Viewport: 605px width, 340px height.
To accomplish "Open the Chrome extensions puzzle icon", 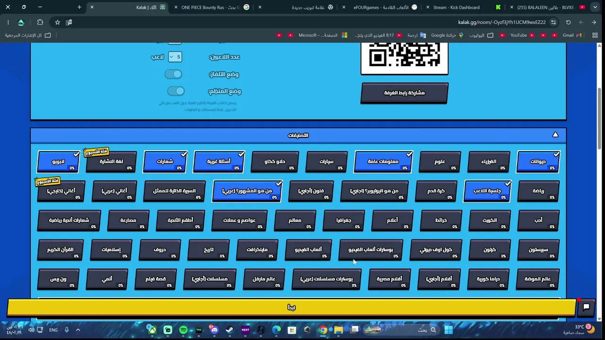I will [x=40, y=22].
